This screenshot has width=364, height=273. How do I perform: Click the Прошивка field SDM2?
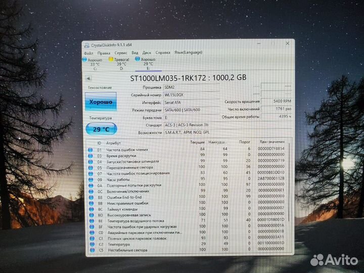(191, 87)
